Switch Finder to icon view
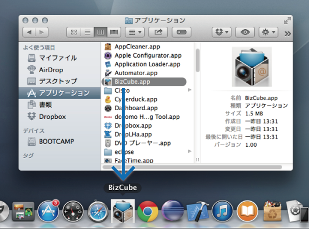This screenshot has height=229, width=309. click(74, 32)
